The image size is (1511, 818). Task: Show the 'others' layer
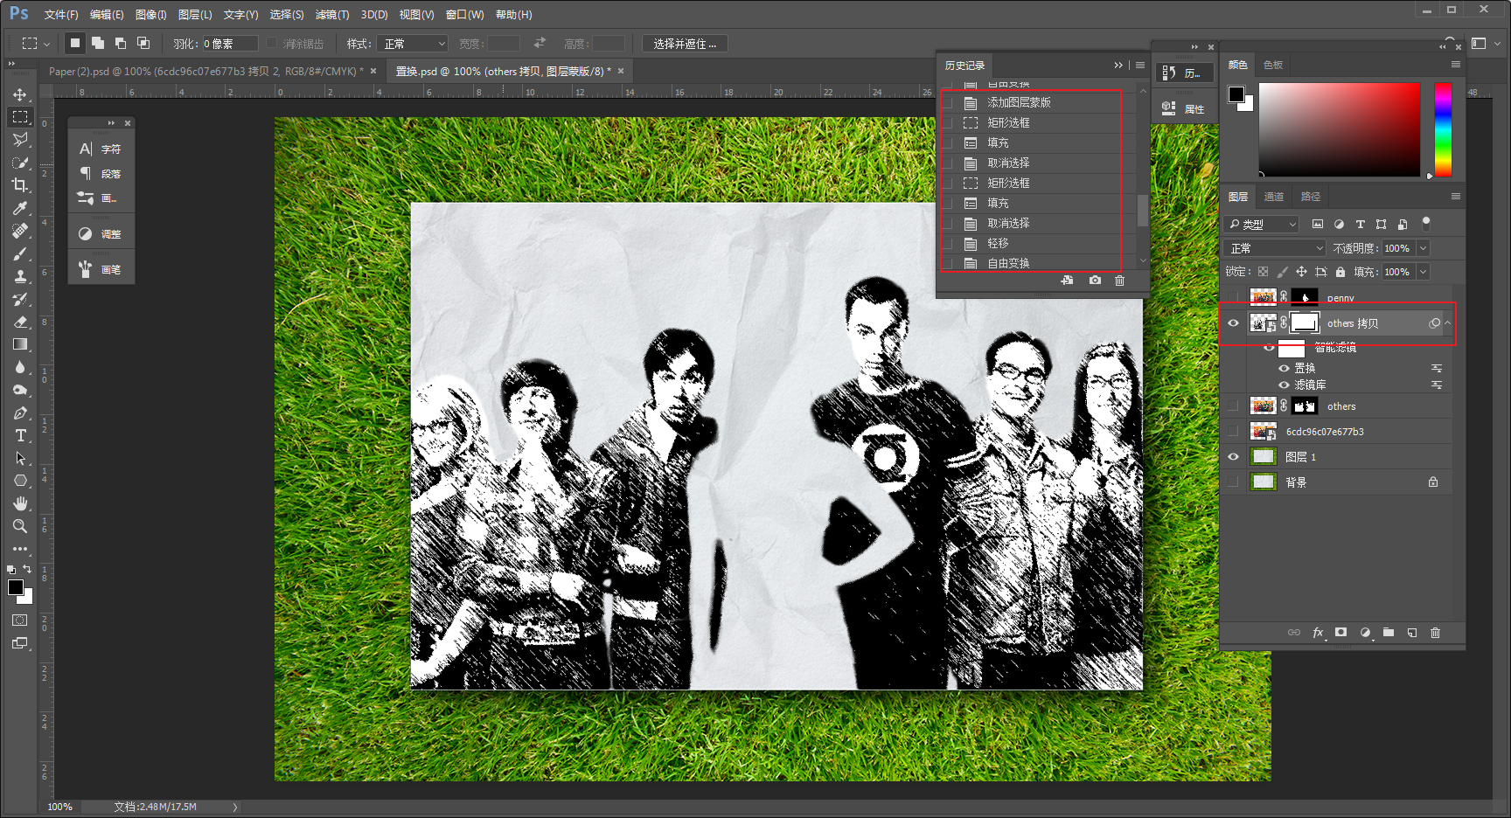[1233, 406]
